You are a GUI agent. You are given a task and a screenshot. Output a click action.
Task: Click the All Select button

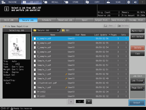(x=138, y=37)
